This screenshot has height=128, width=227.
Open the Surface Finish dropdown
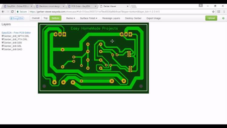89,18
